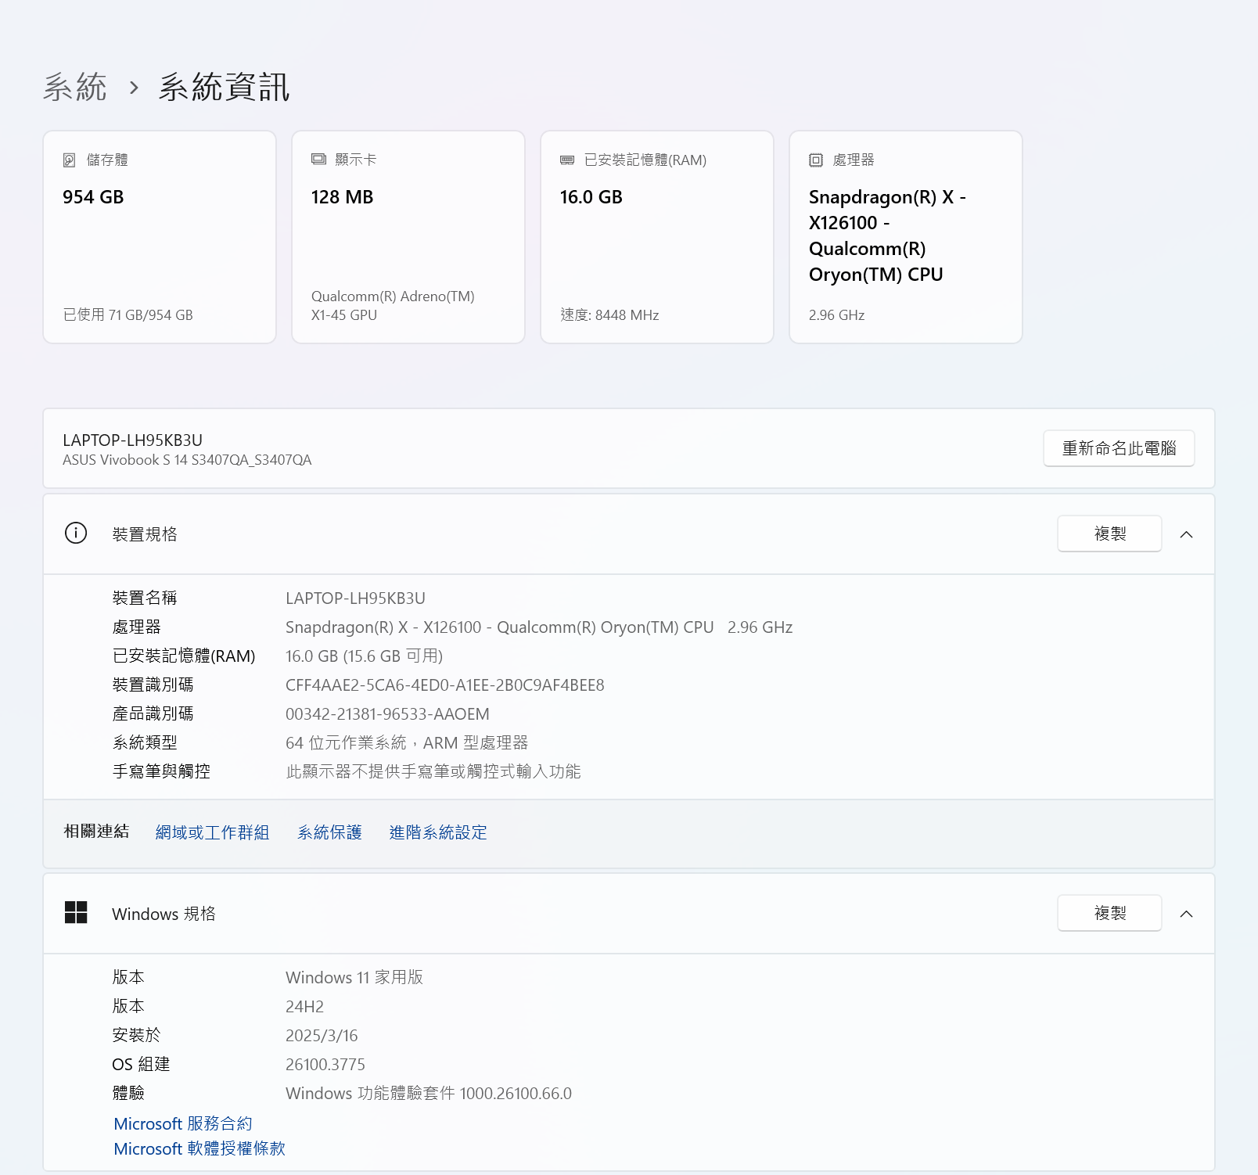Click device ID CFF4AAE2-5CA6-4ED0-A1EE-2B0C9AF4BEE8
Viewport: 1258px width, 1175px height.
click(x=444, y=685)
